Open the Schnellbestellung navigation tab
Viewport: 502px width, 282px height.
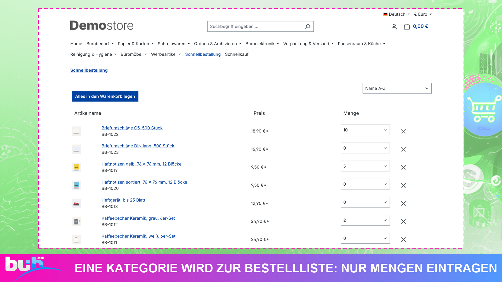coord(203,54)
